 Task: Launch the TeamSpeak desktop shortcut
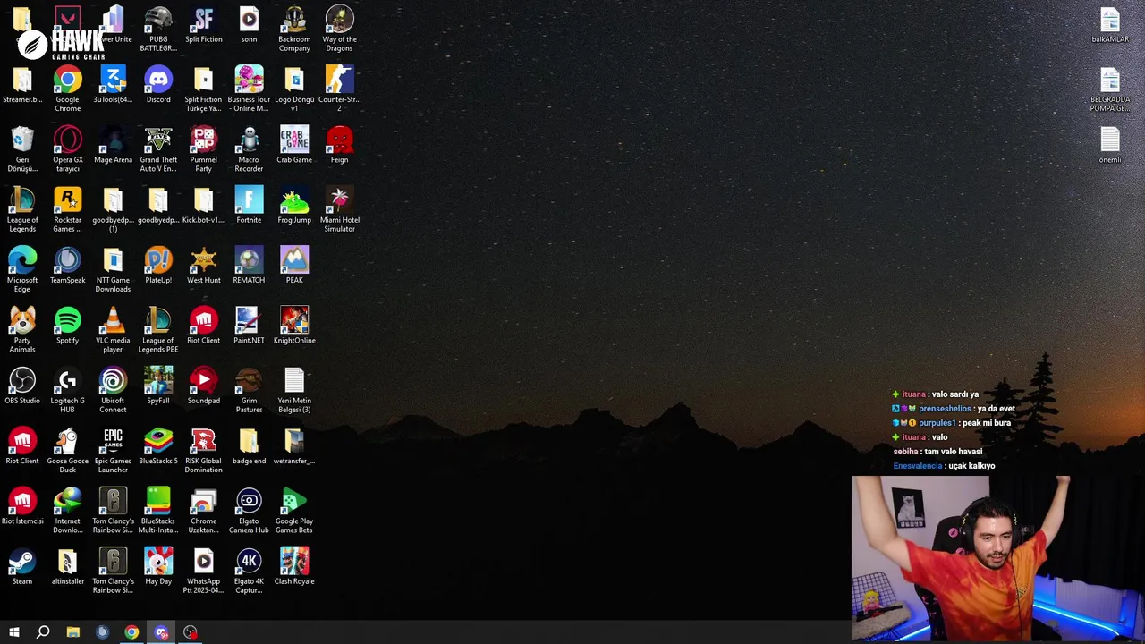pos(67,261)
